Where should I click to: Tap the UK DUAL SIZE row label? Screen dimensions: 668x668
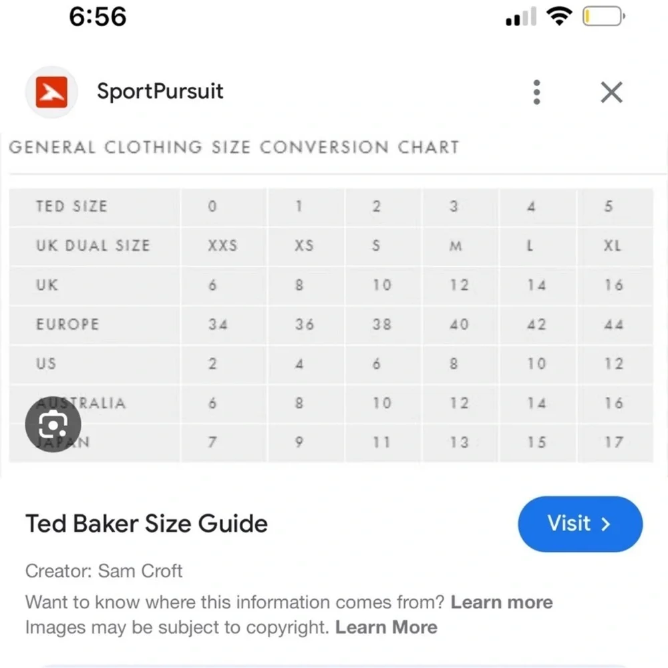pyautogui.click(x=93, y=245)
